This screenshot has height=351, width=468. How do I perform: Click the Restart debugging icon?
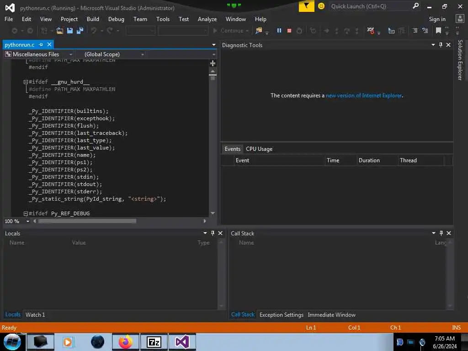299,31
